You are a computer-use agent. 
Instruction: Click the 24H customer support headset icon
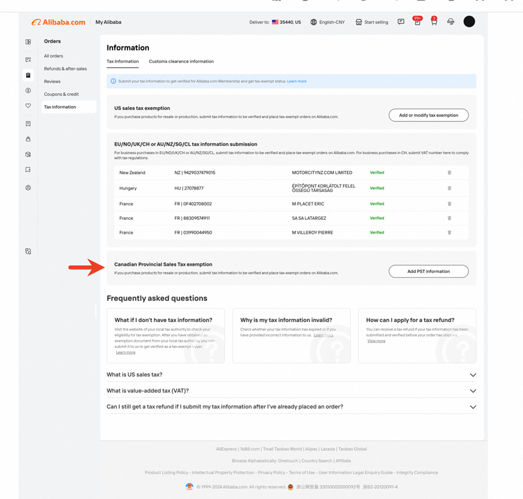point(450,22)
